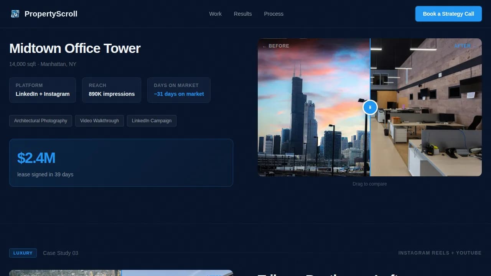Click the DAYS ON MARKET stat card
The width and height of the screenshot is (491, 276).
pos(179,90)
